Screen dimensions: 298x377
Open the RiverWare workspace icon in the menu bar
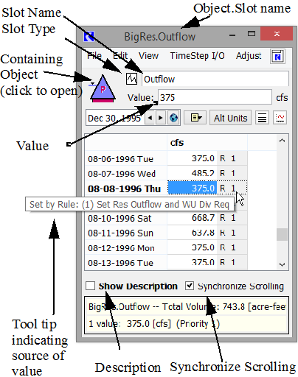[x=277, y=57]
